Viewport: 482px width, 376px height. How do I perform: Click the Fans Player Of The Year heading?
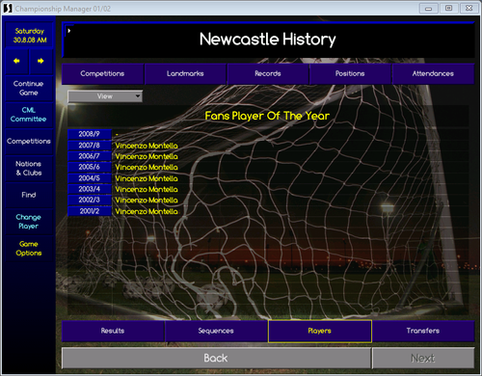click(267, 116)
